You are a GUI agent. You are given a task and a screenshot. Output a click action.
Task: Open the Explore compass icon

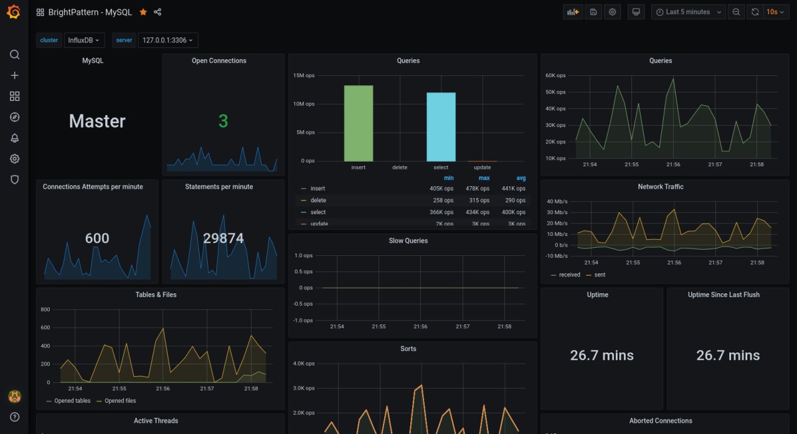[14, 117]
